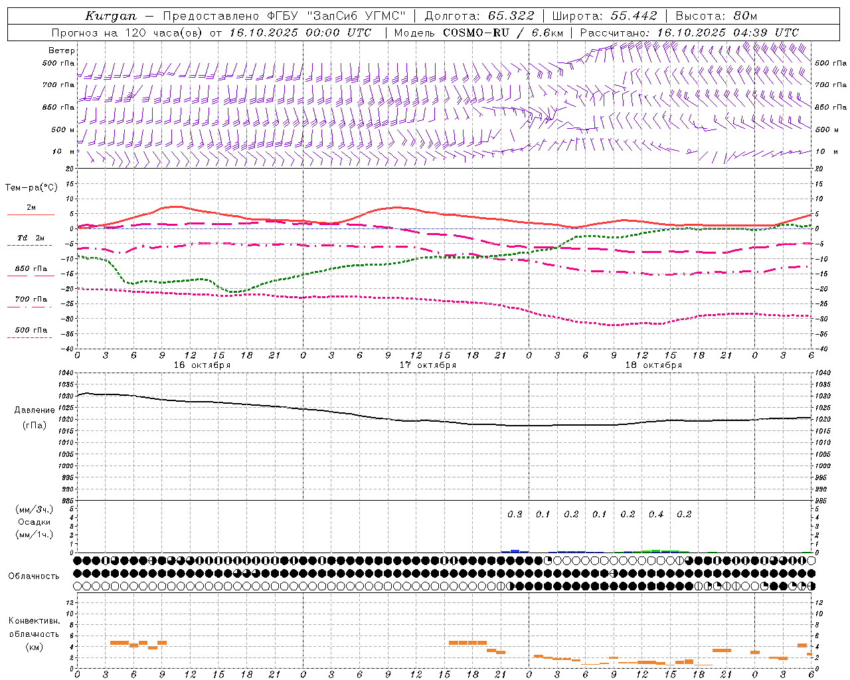Click the Прогноз на 120 часа(ов) text
The height and width of the screenshot is (680, 850).
127,33
